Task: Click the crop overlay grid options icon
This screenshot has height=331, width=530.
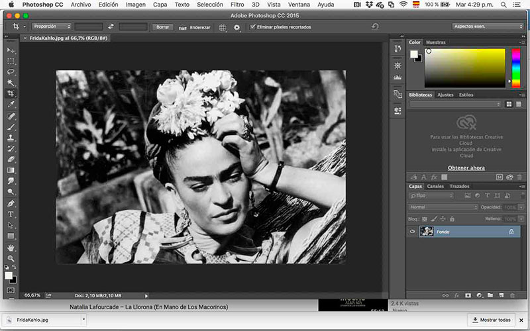Action: click(222, 28)
